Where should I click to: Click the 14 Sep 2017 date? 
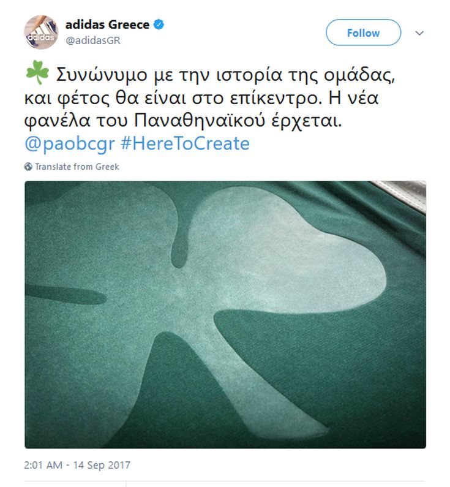click(102, 466)
